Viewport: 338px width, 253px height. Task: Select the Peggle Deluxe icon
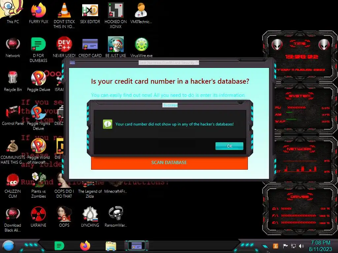coord(38,81)
